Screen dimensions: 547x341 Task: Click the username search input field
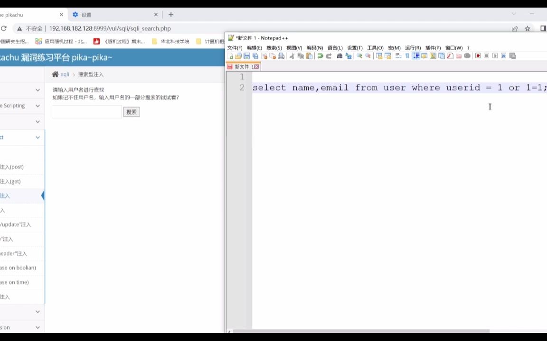(86, 112)
